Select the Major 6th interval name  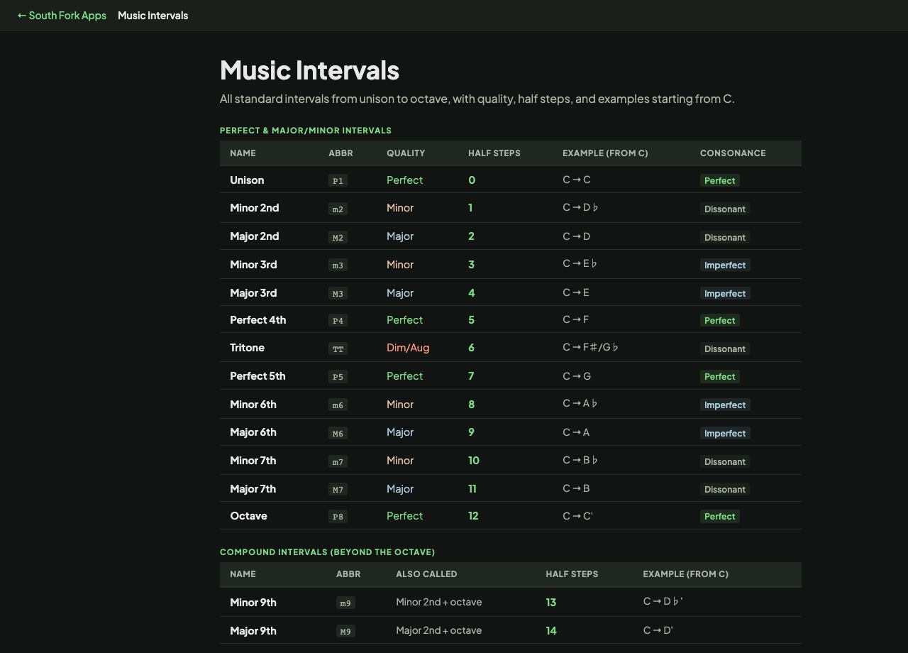[x=253, y=432]
